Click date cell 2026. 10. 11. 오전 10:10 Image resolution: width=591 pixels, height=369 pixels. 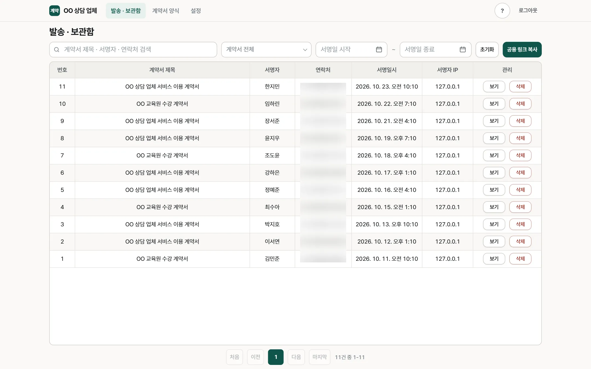click(387, 259)
